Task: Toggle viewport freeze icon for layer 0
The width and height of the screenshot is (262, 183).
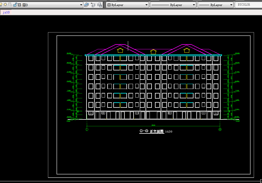Action: pyautogui.click(x=10, y=5)
